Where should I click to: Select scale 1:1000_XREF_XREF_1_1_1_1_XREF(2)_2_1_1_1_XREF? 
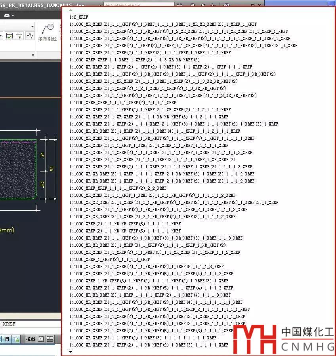(123, 103)
